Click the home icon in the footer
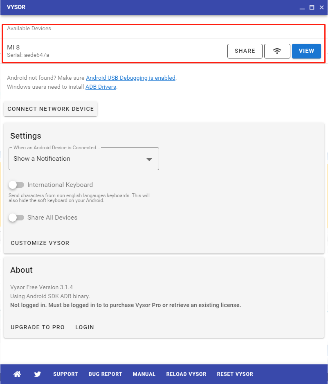 point(17,374)
